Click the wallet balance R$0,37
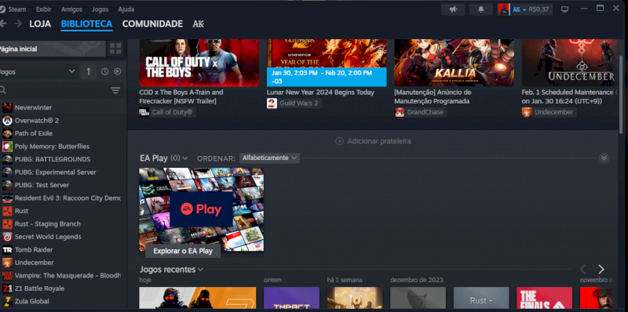The height and width of the screenshot is (312, 628). pyautogui.click(x=539, y=9)
